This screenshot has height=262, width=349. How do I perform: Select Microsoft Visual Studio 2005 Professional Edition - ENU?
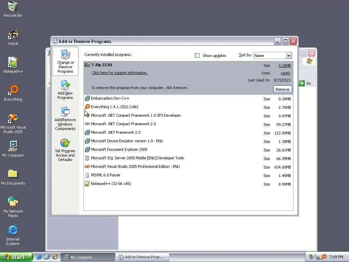135,166
